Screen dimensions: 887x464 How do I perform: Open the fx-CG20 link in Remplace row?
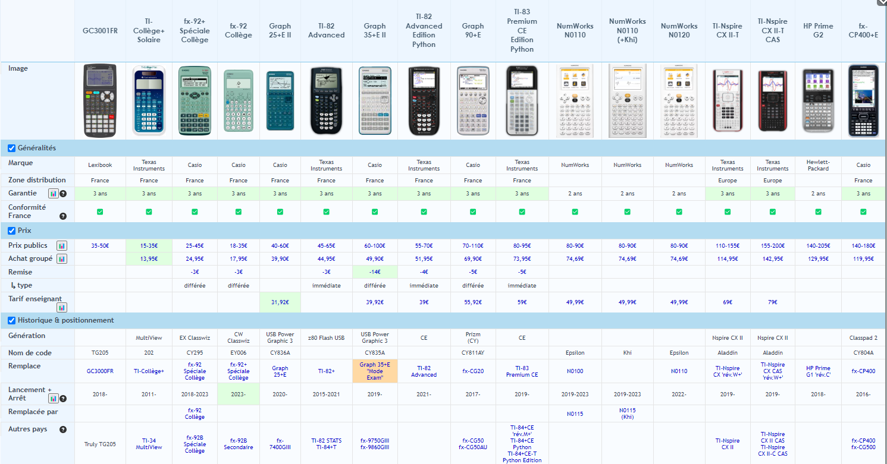[x=473, y=371]
